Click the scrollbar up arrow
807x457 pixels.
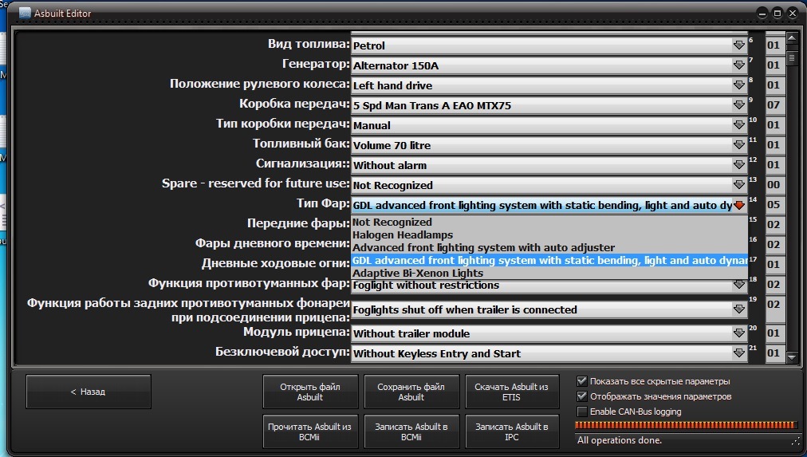792,38
